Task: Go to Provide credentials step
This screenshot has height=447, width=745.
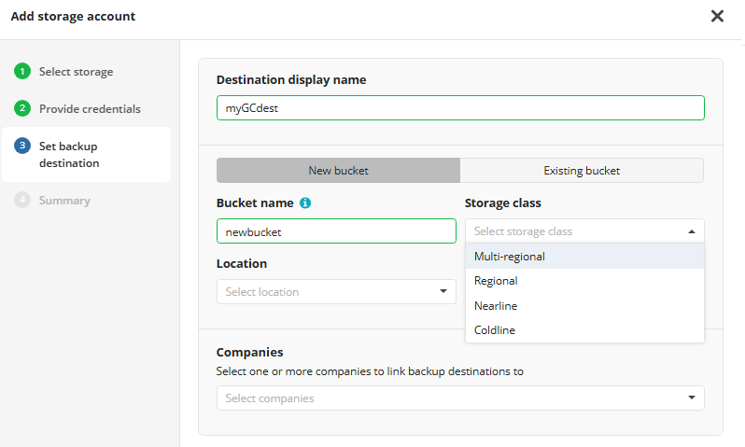Action: coord(90,109)
